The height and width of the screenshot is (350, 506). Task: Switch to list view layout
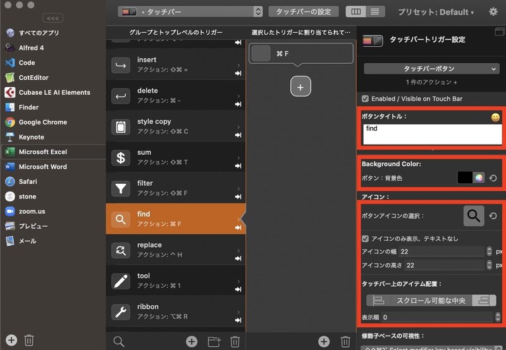coord(375,12)
